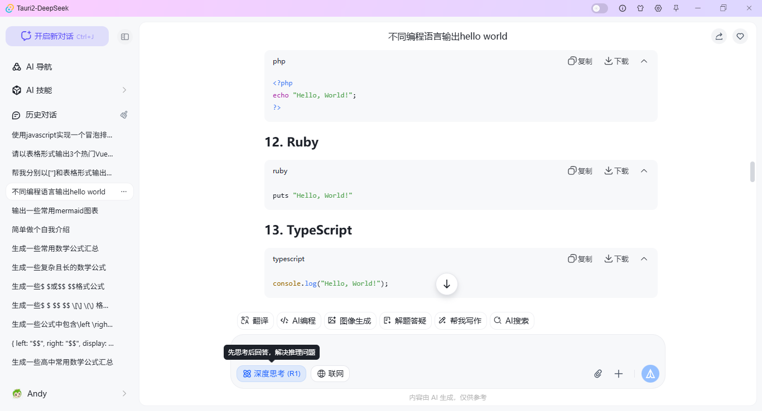762x411 pixels.
Task: Open chat 请以表格形式输出3个热门Vue
Action: tap(70, 154)
